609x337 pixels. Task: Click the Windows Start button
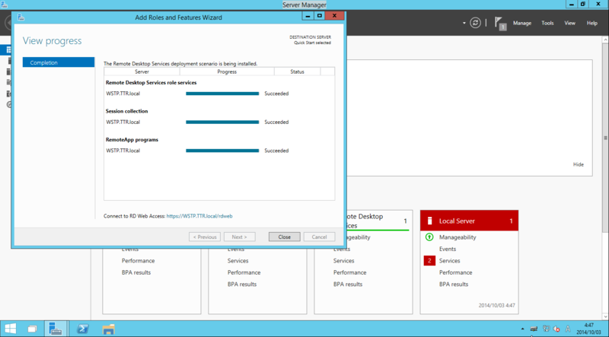click(11, 329)
